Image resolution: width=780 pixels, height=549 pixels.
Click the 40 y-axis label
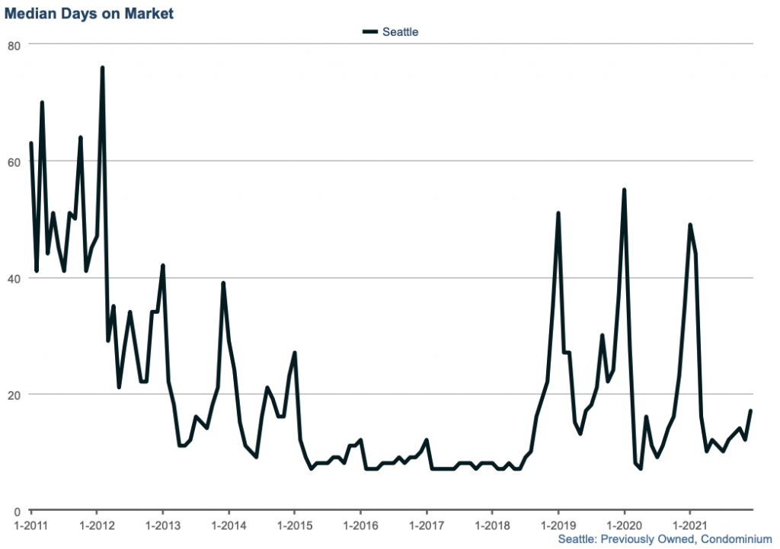[14, 278]
